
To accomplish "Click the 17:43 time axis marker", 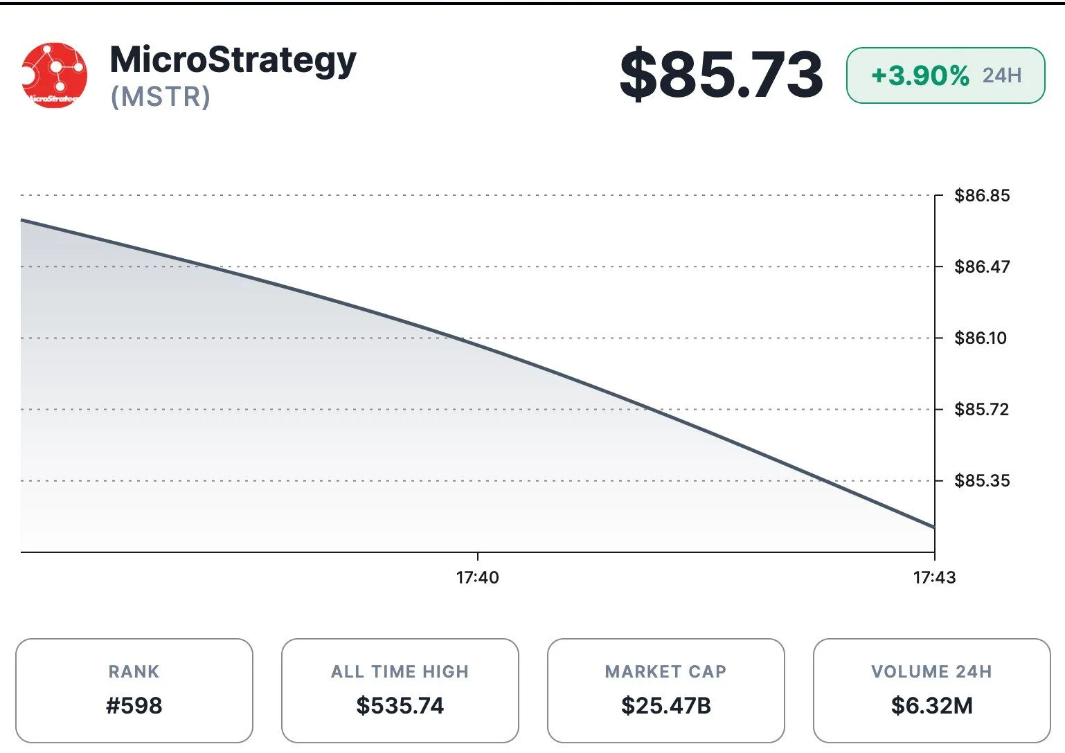I will tap(934, 577).
